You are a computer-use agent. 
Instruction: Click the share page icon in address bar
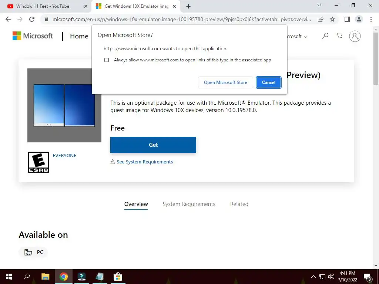321,19
